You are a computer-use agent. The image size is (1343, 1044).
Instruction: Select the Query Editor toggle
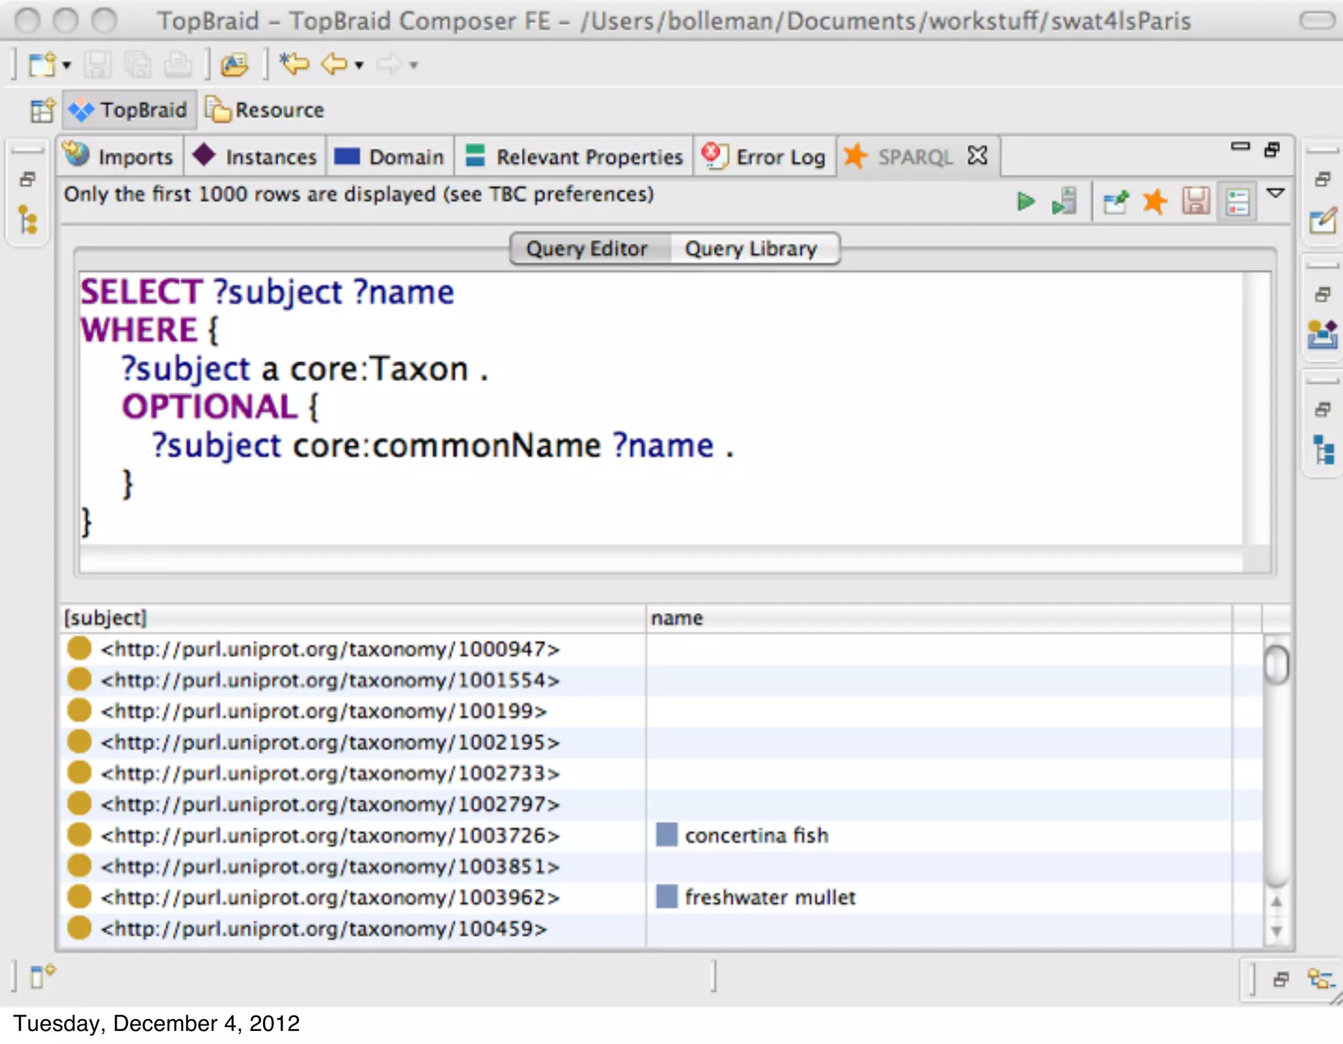pos(587,249)
